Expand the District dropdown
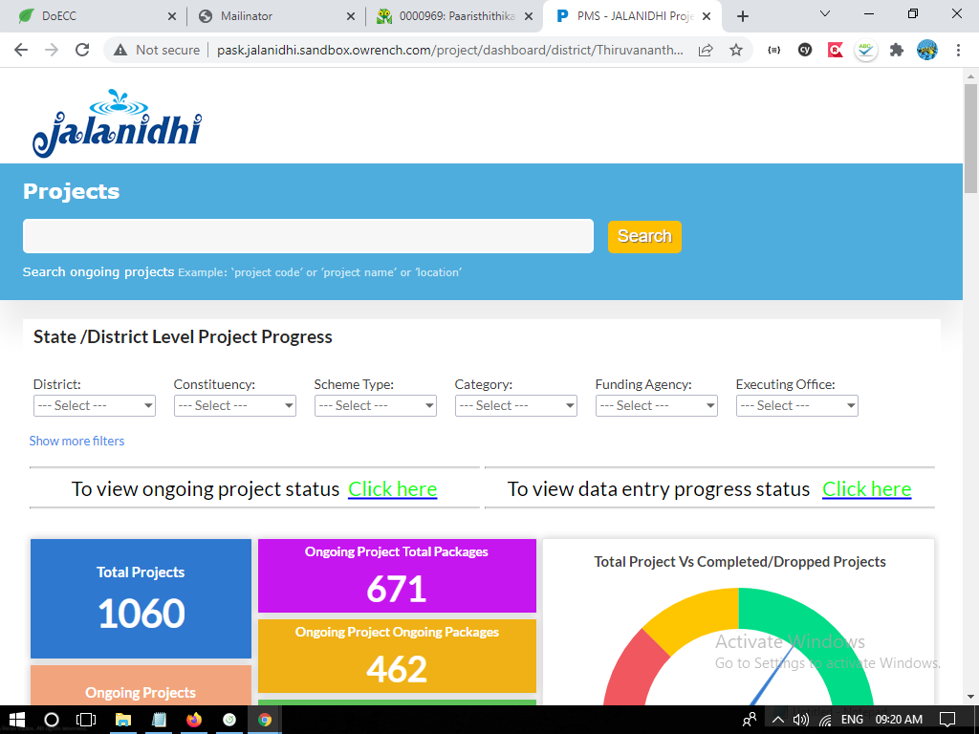This screenshot has height=734, width=979. 94,406
